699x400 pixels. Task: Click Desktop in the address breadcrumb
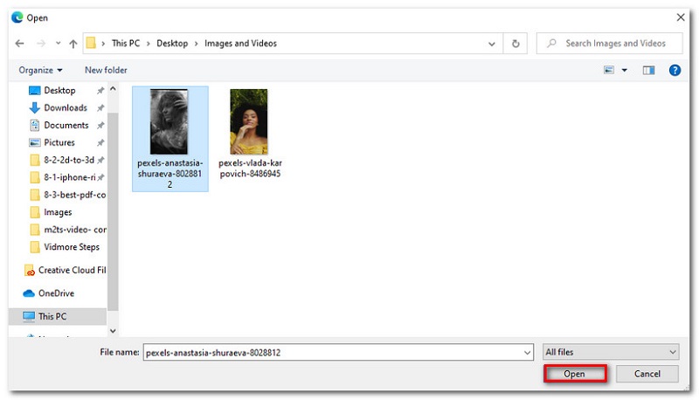[177, 43]
